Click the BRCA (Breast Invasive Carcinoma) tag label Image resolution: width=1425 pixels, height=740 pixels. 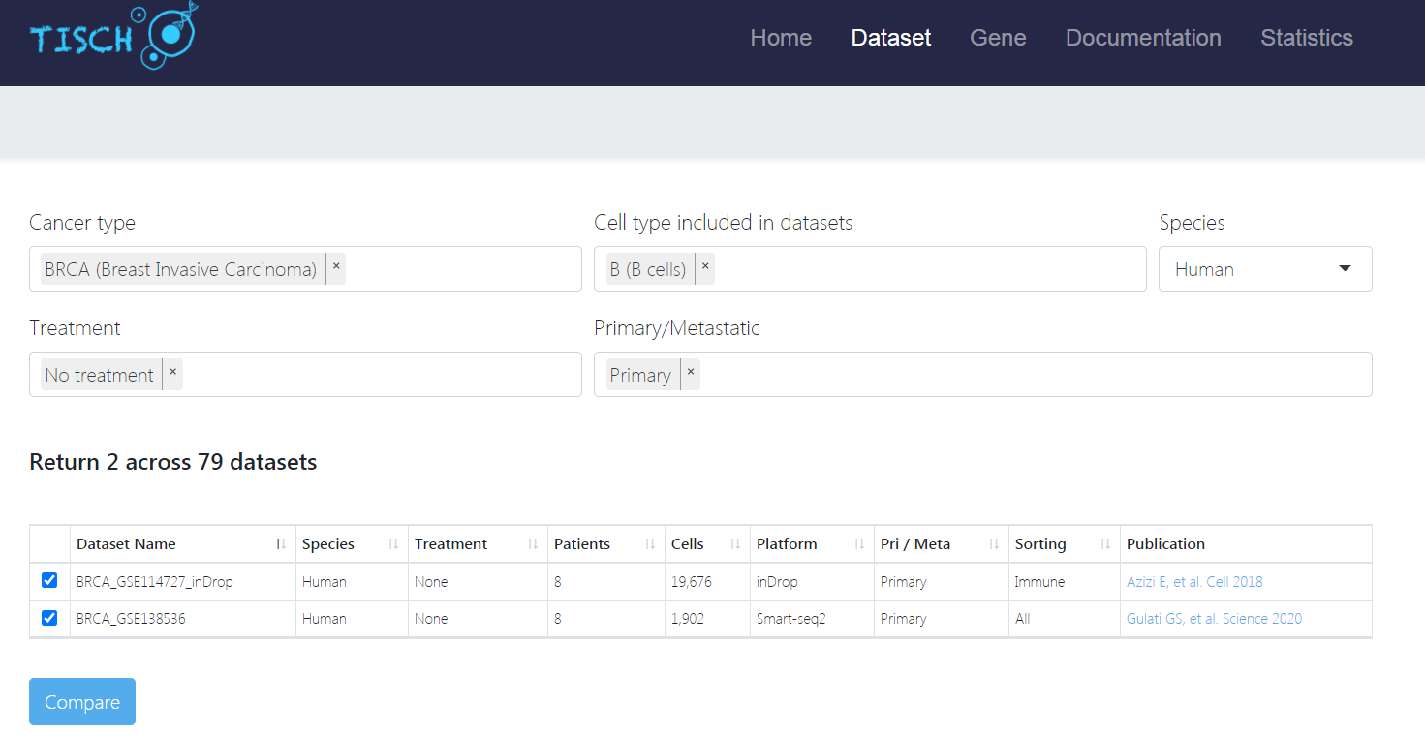pos(181,269)
